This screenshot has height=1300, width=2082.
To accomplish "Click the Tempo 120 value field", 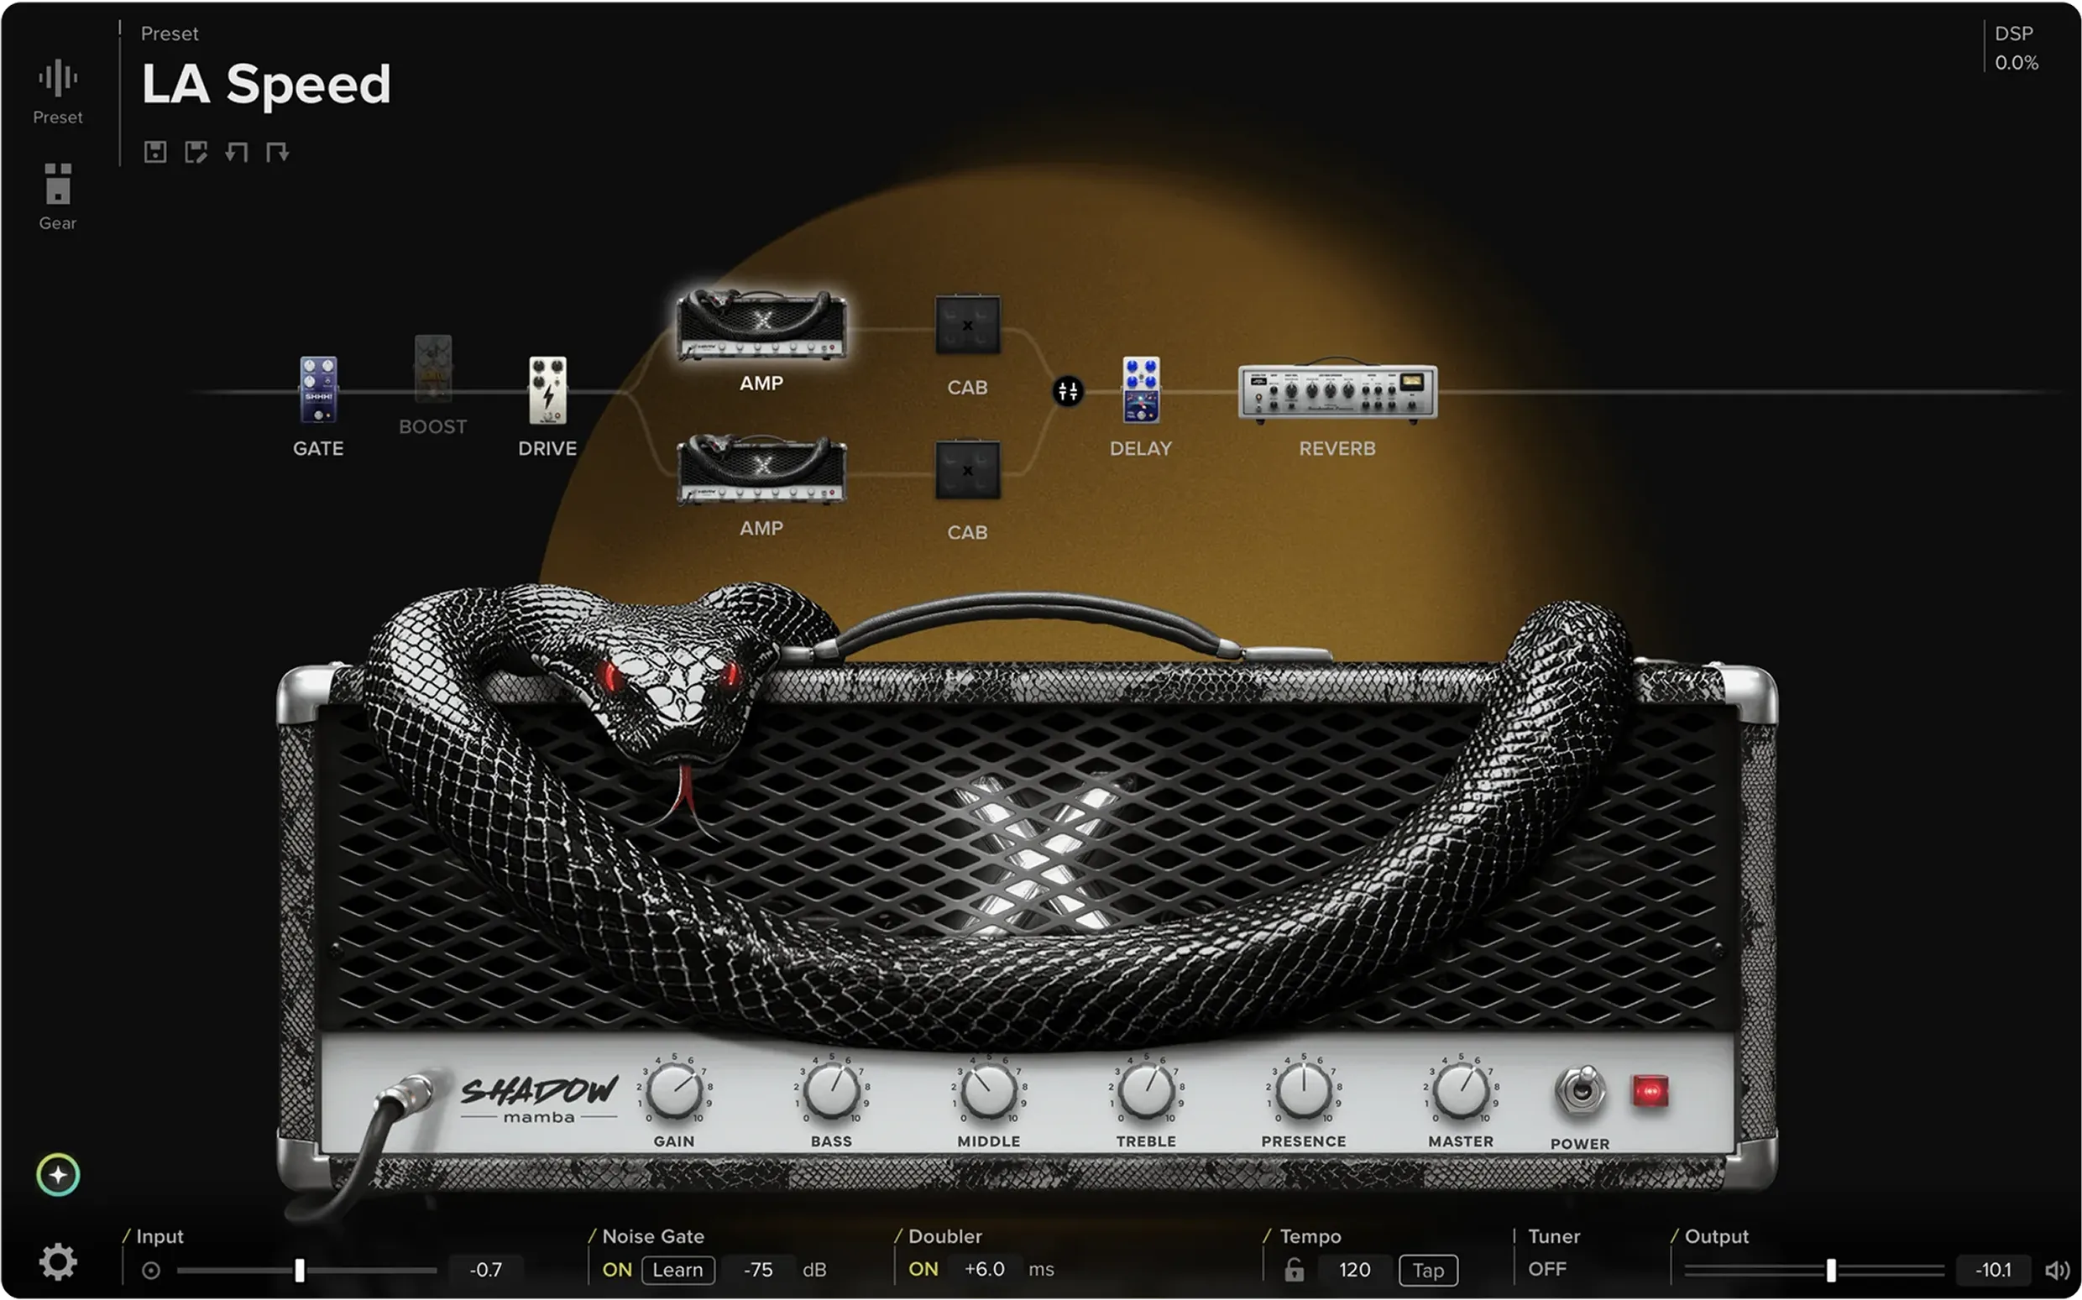I will pos(1353,1270).
